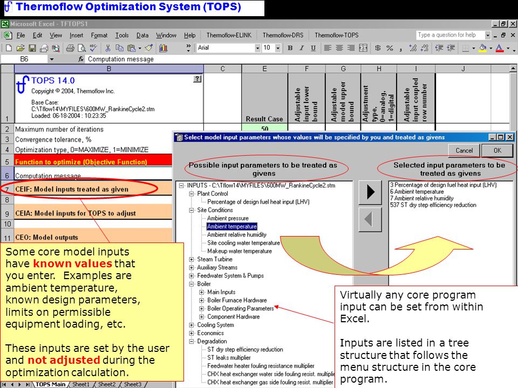Click the Merge and Center icon

point(363,48)
